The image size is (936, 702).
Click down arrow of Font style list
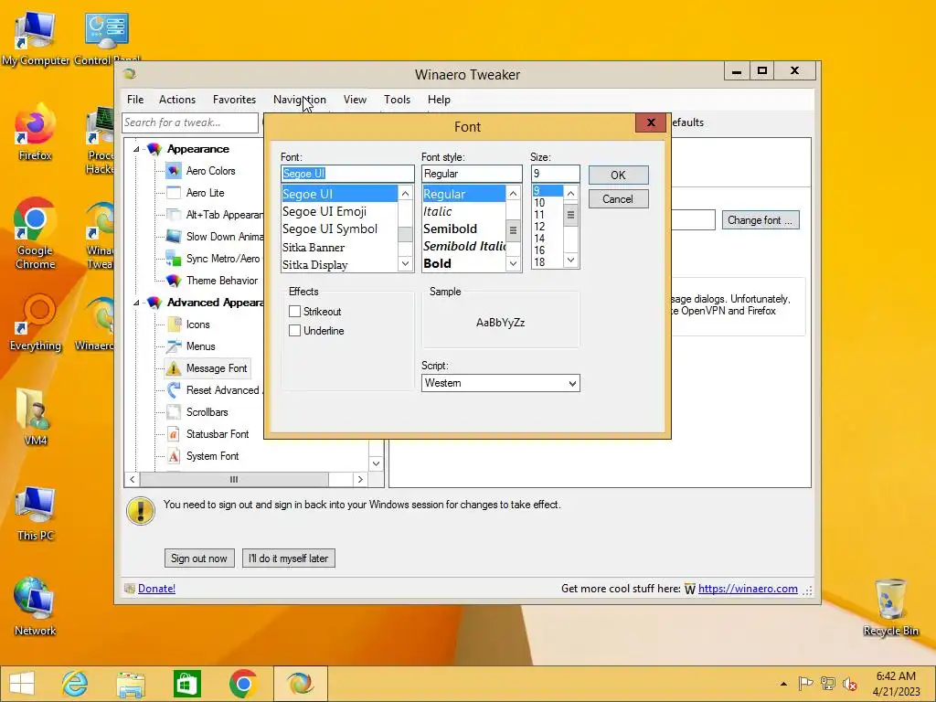point(513,263)
